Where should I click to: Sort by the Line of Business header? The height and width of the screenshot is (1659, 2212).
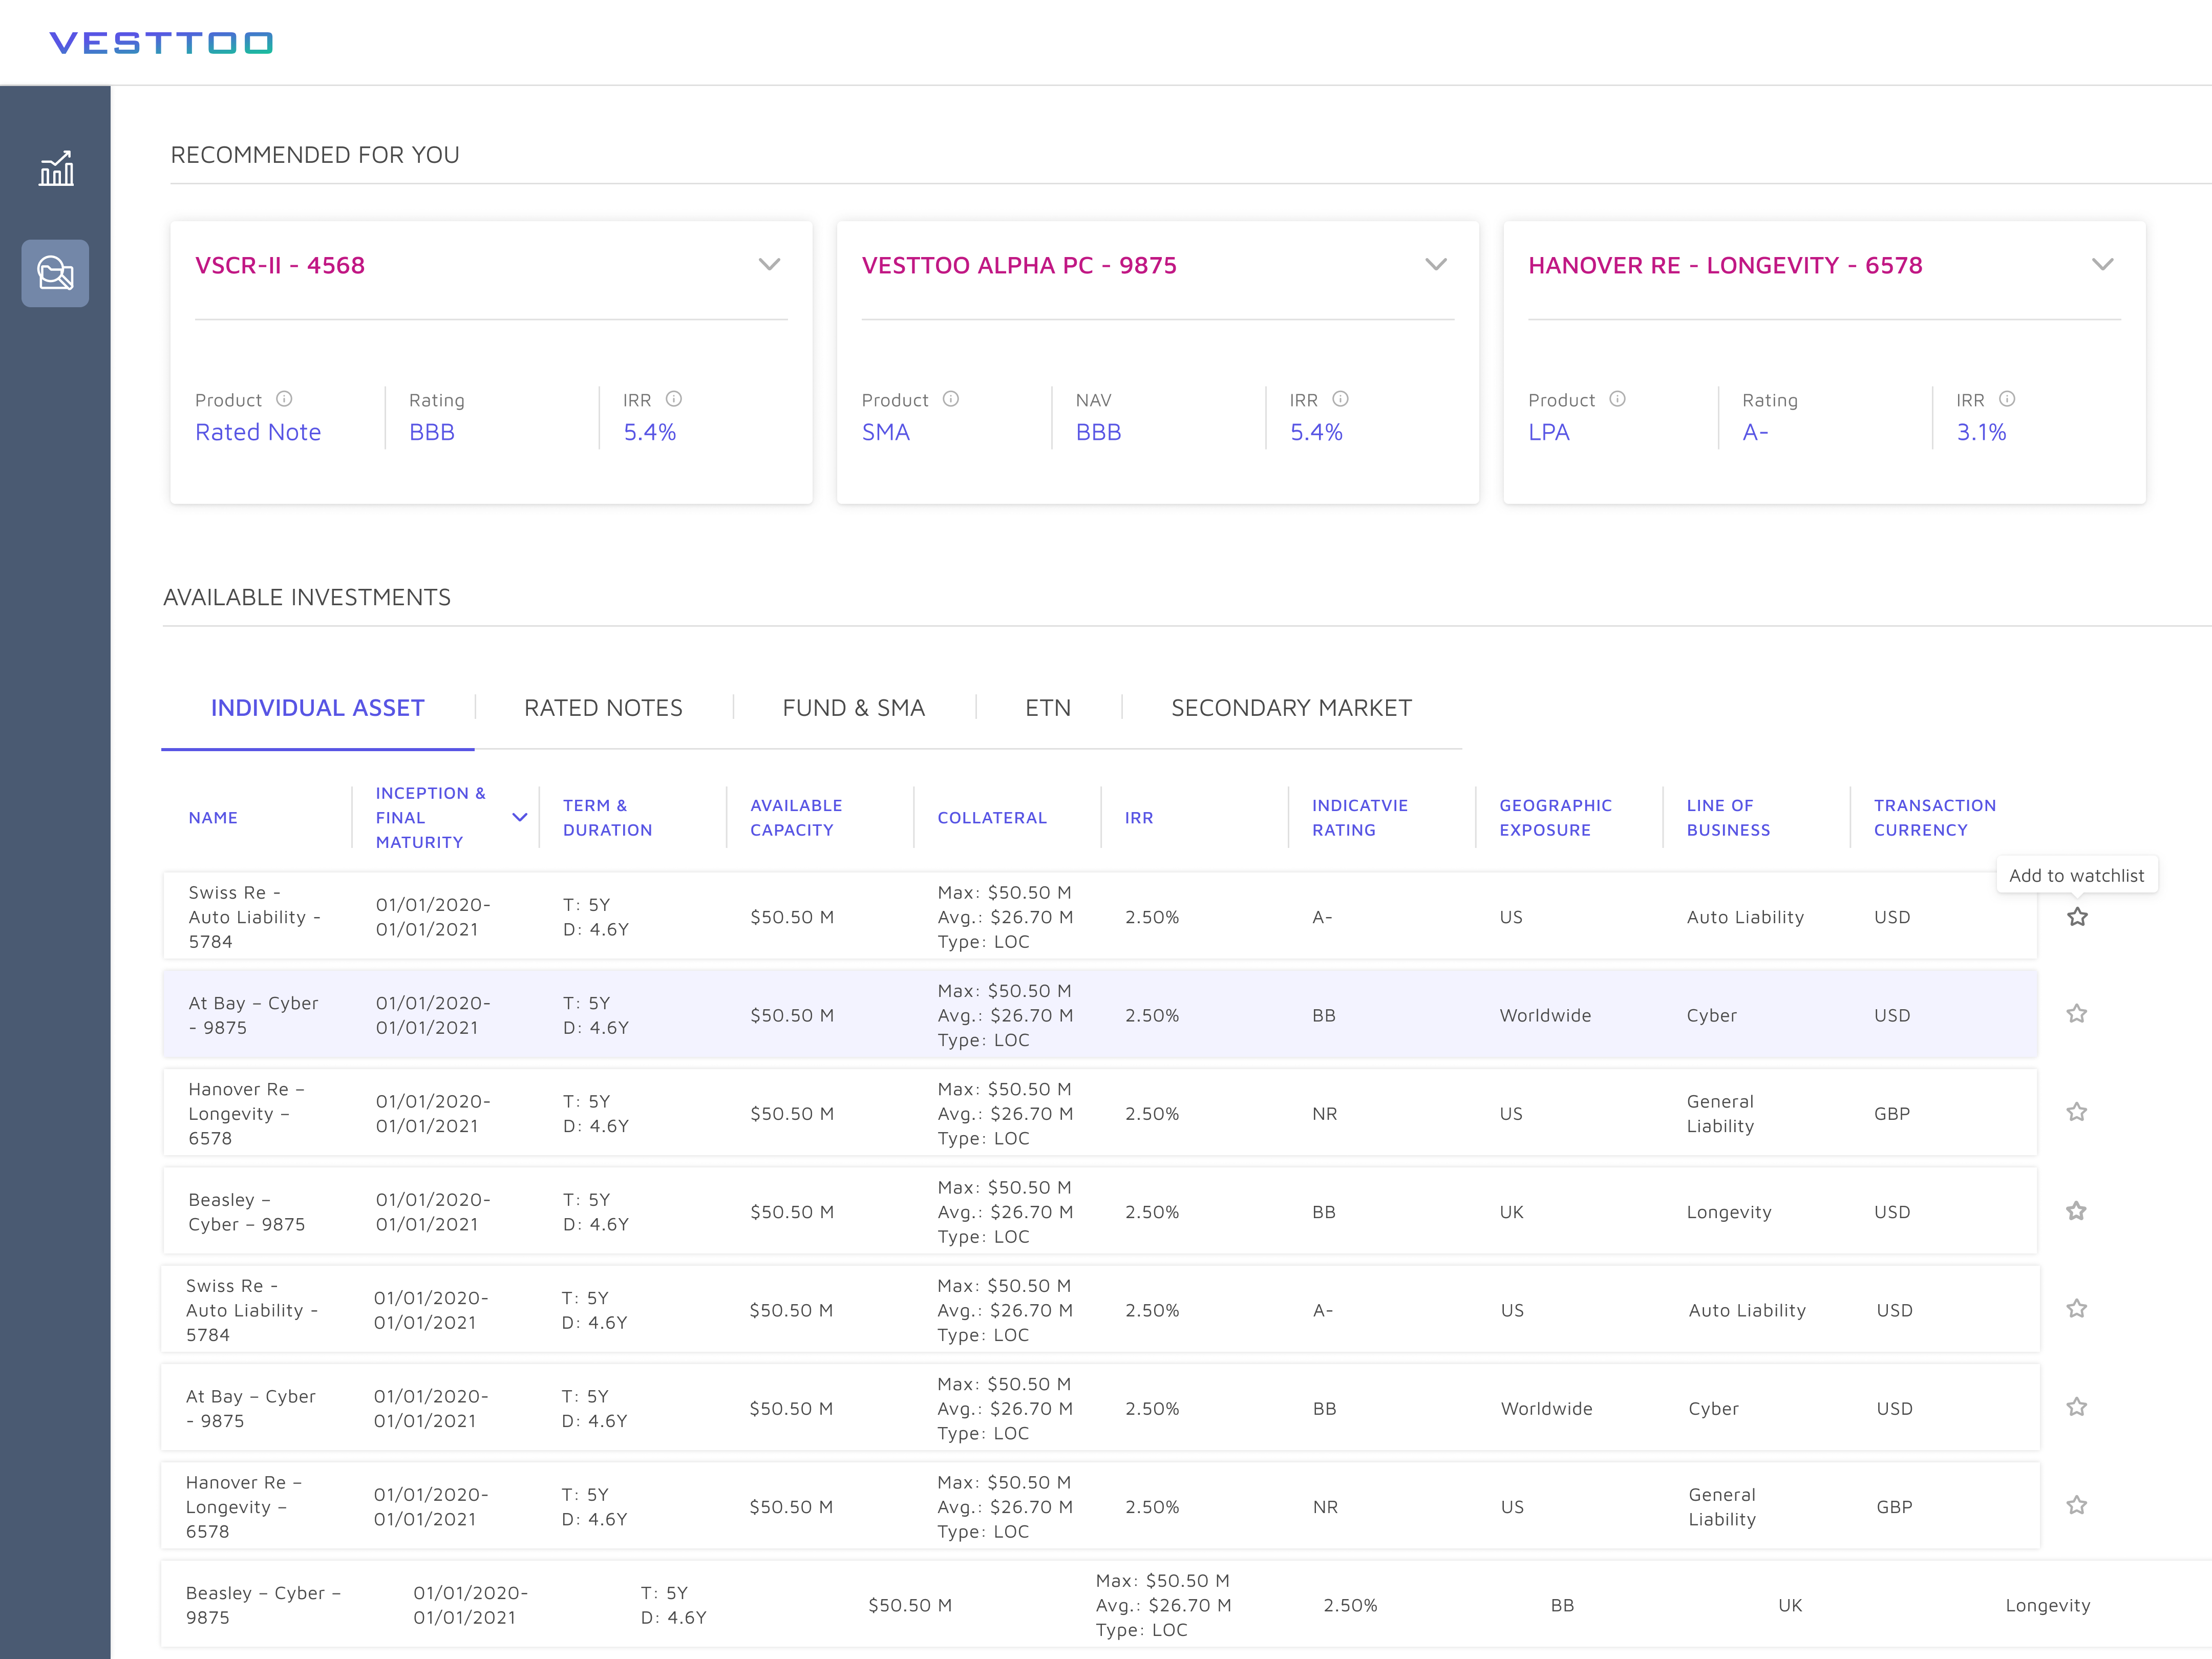[x=1728, y=818]
